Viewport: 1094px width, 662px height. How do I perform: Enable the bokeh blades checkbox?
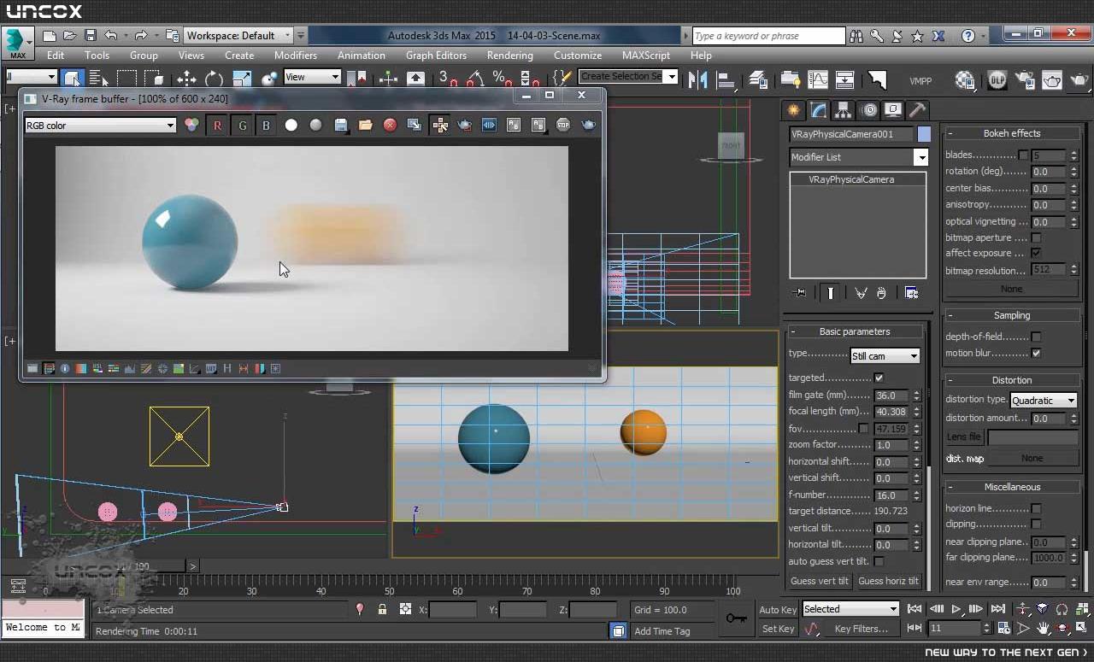(1023, 155)
